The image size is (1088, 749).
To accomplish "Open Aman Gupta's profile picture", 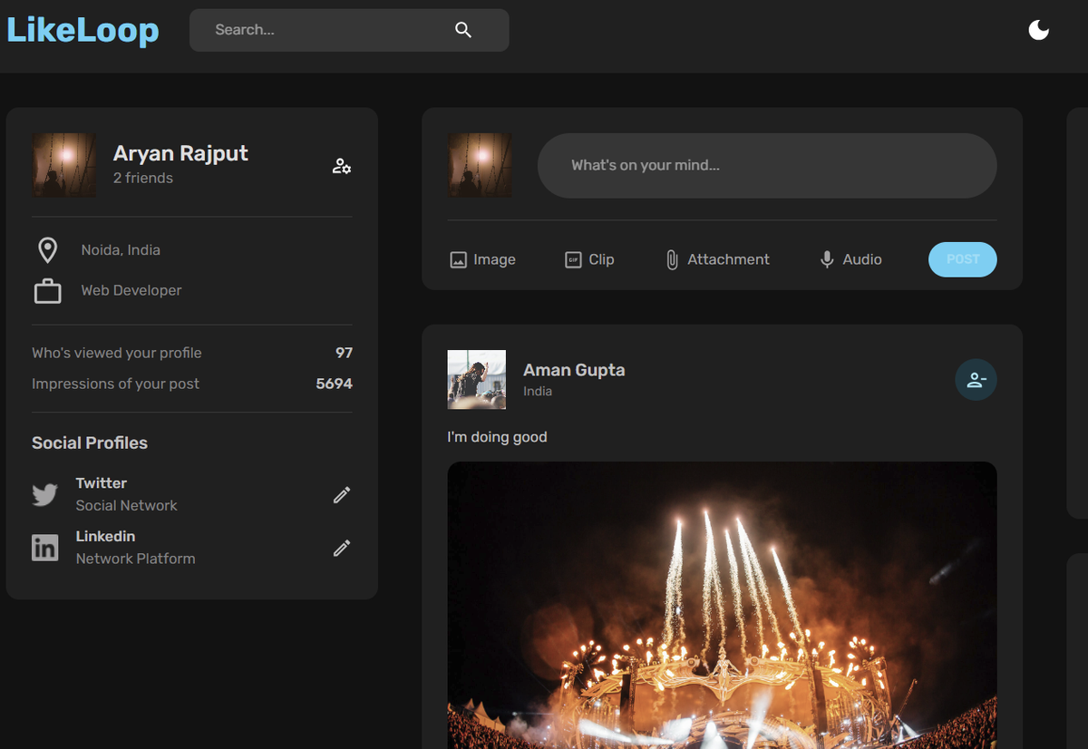I will (x=477, y=380).
